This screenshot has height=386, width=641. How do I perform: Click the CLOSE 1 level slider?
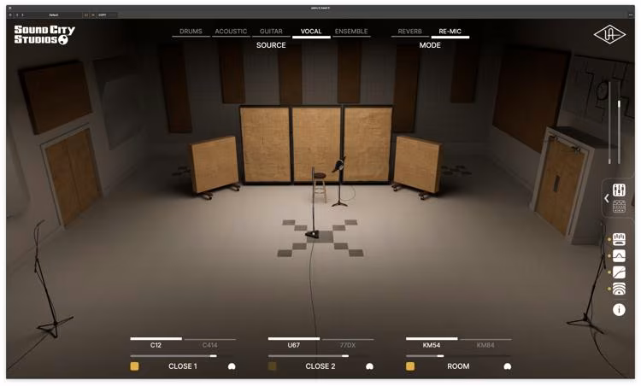click(x=183, y=356)
